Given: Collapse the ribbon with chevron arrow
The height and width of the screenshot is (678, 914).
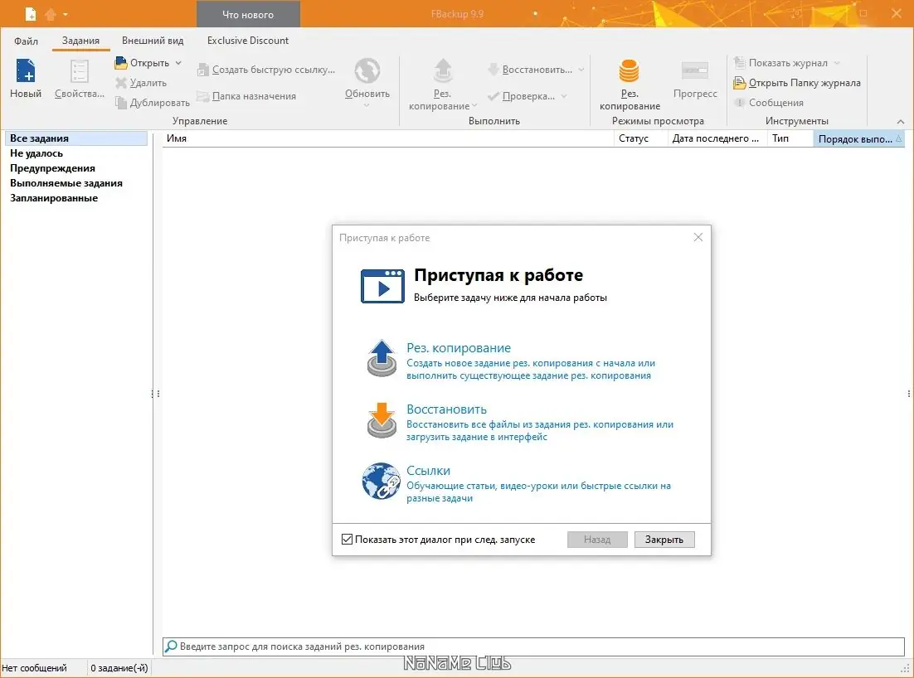Looking at the screenshot, I should [901, 121].
